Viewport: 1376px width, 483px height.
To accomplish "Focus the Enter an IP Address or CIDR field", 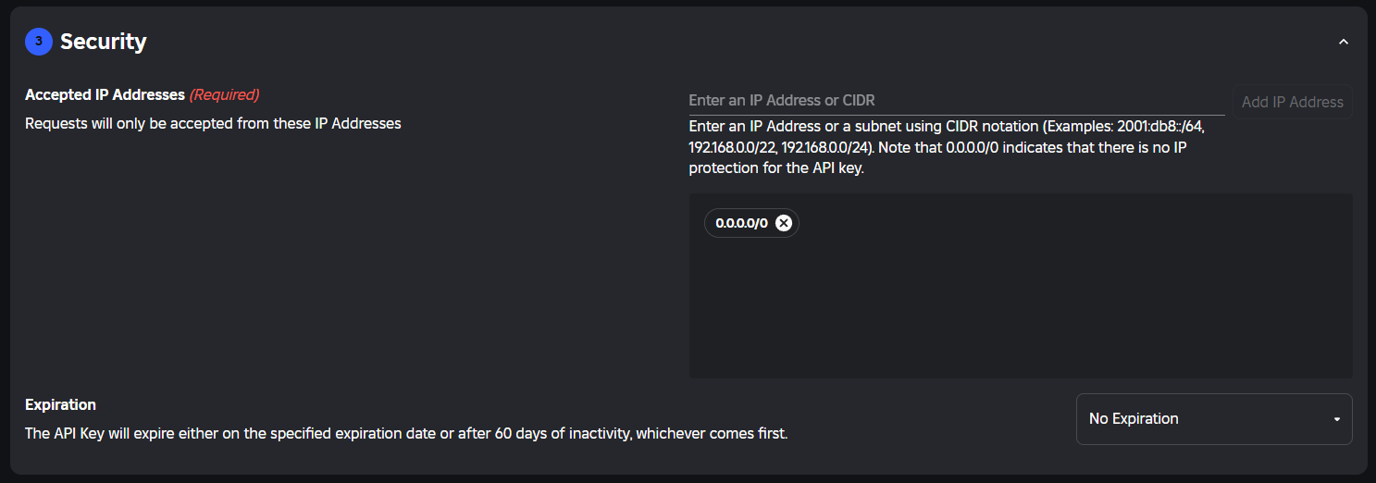I will [957, 100].
